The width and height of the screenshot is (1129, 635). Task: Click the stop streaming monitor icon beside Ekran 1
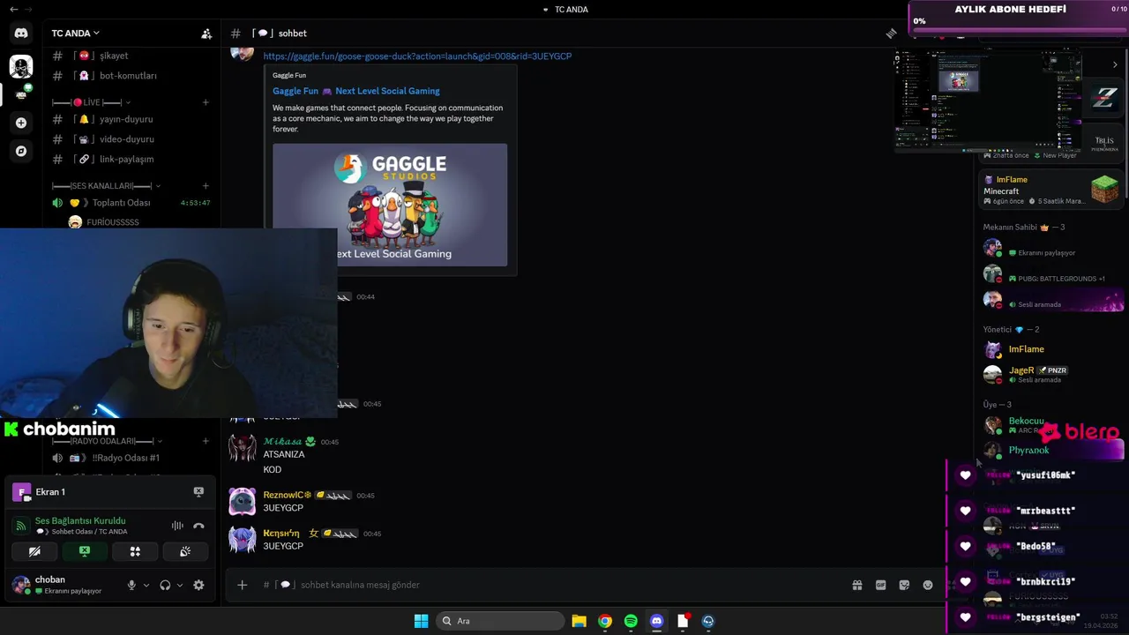(198, 492)
